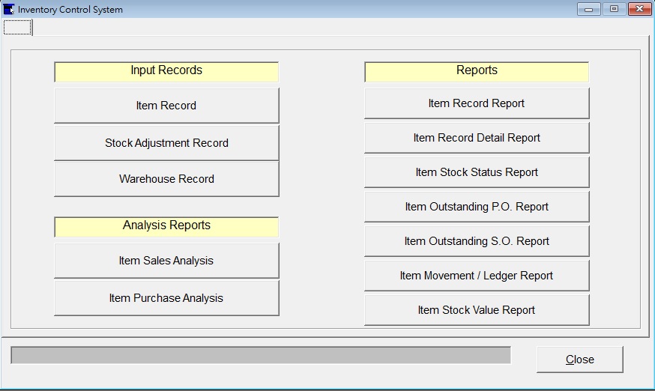Generate Item Stock Value Report
The image size is (655, 391).
477,310
